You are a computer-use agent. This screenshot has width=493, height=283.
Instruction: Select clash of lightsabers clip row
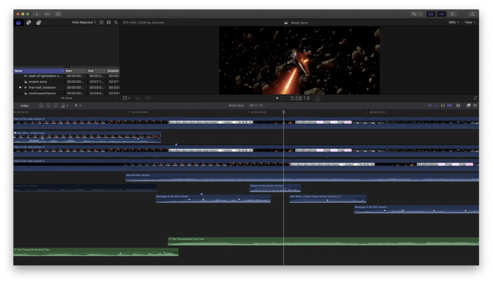coord(66,76)
